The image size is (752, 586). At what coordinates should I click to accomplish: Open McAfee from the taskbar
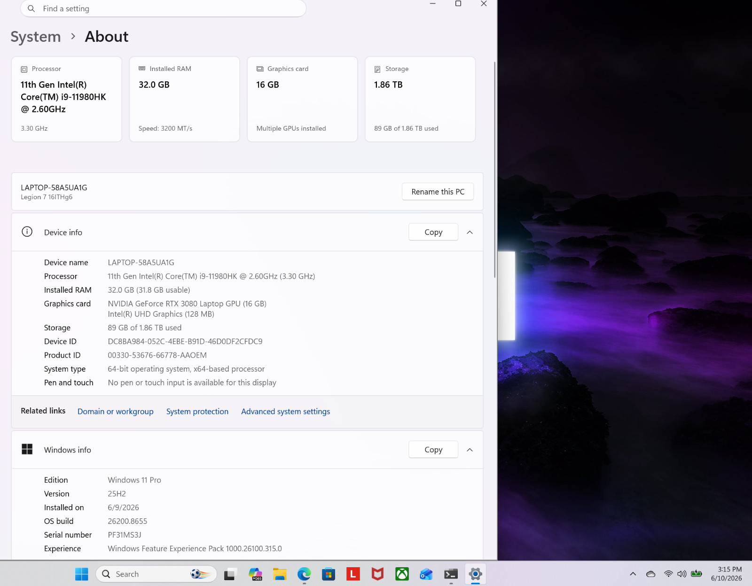pos(377,574)
